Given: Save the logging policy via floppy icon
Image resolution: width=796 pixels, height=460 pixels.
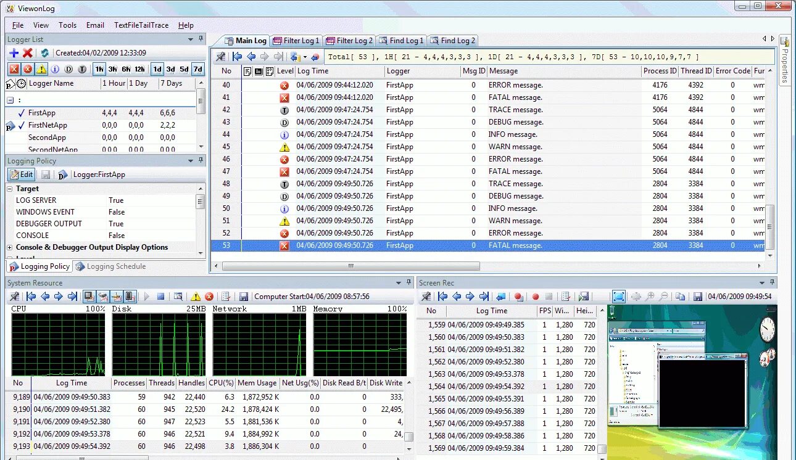Looking at the screenshot, I should point(46,175).
